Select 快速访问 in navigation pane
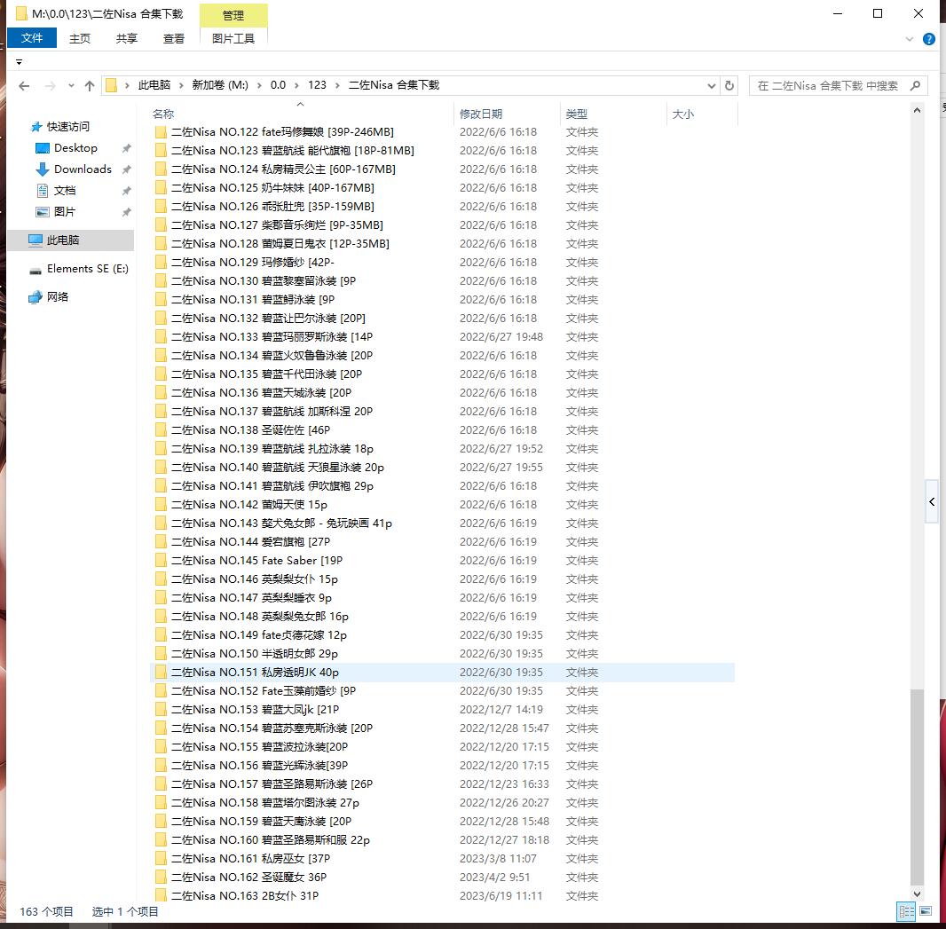The height and width of the screenshot is (929, 946). pos(67,126)
